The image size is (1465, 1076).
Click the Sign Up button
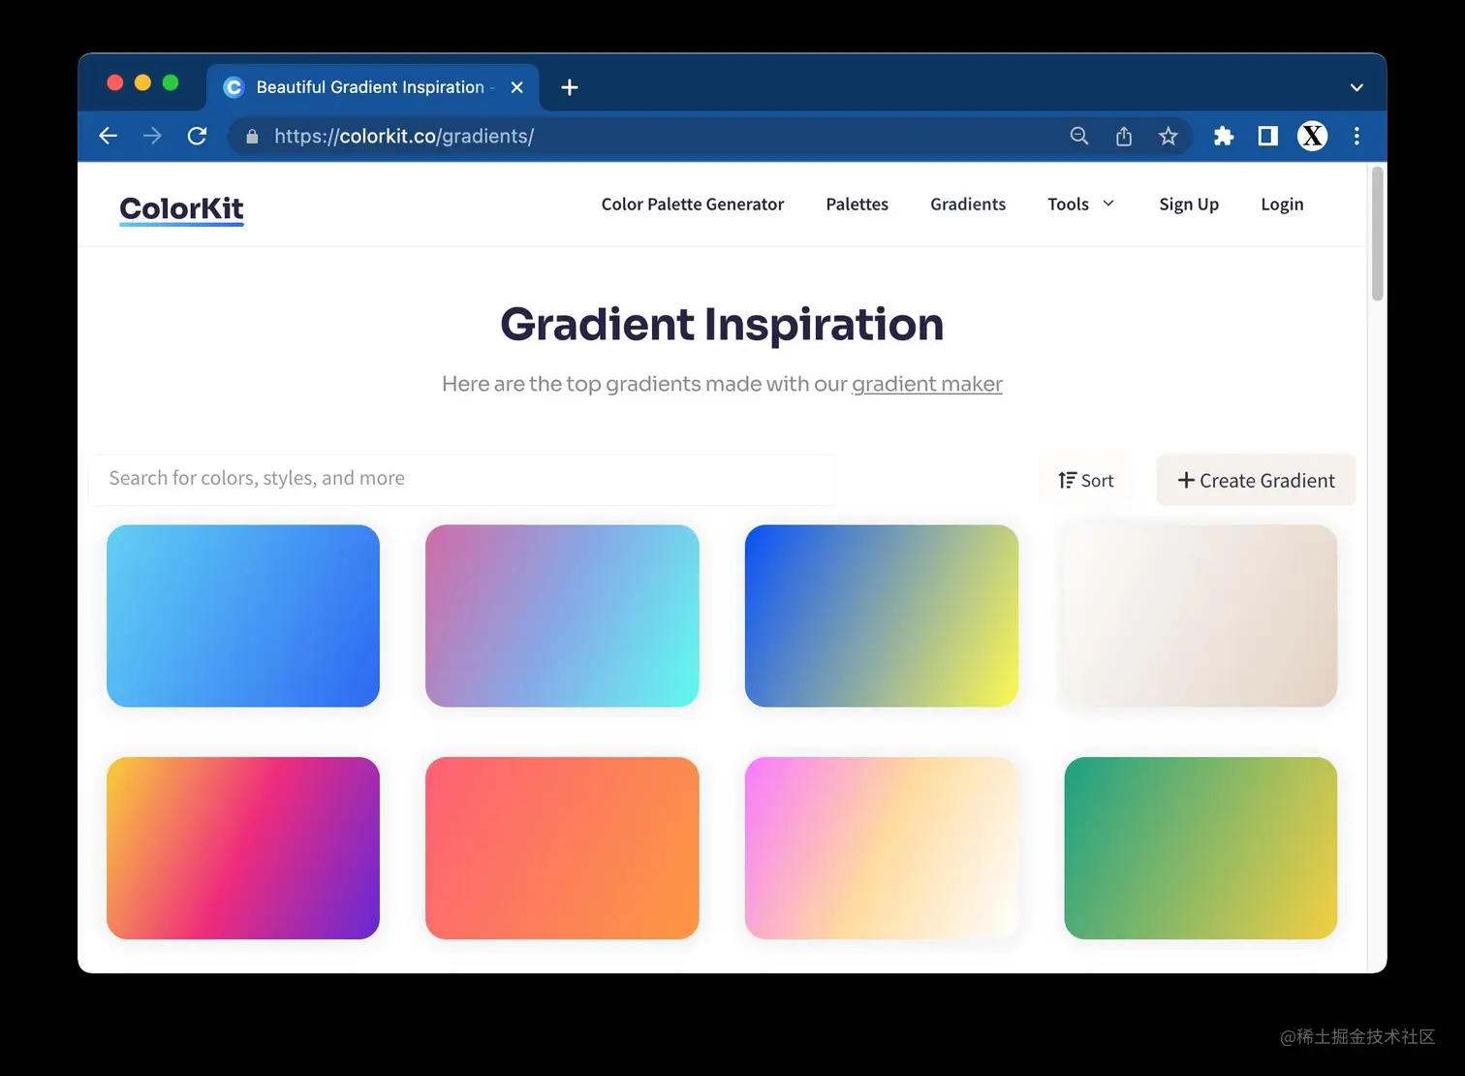[x=1189, y=205]
